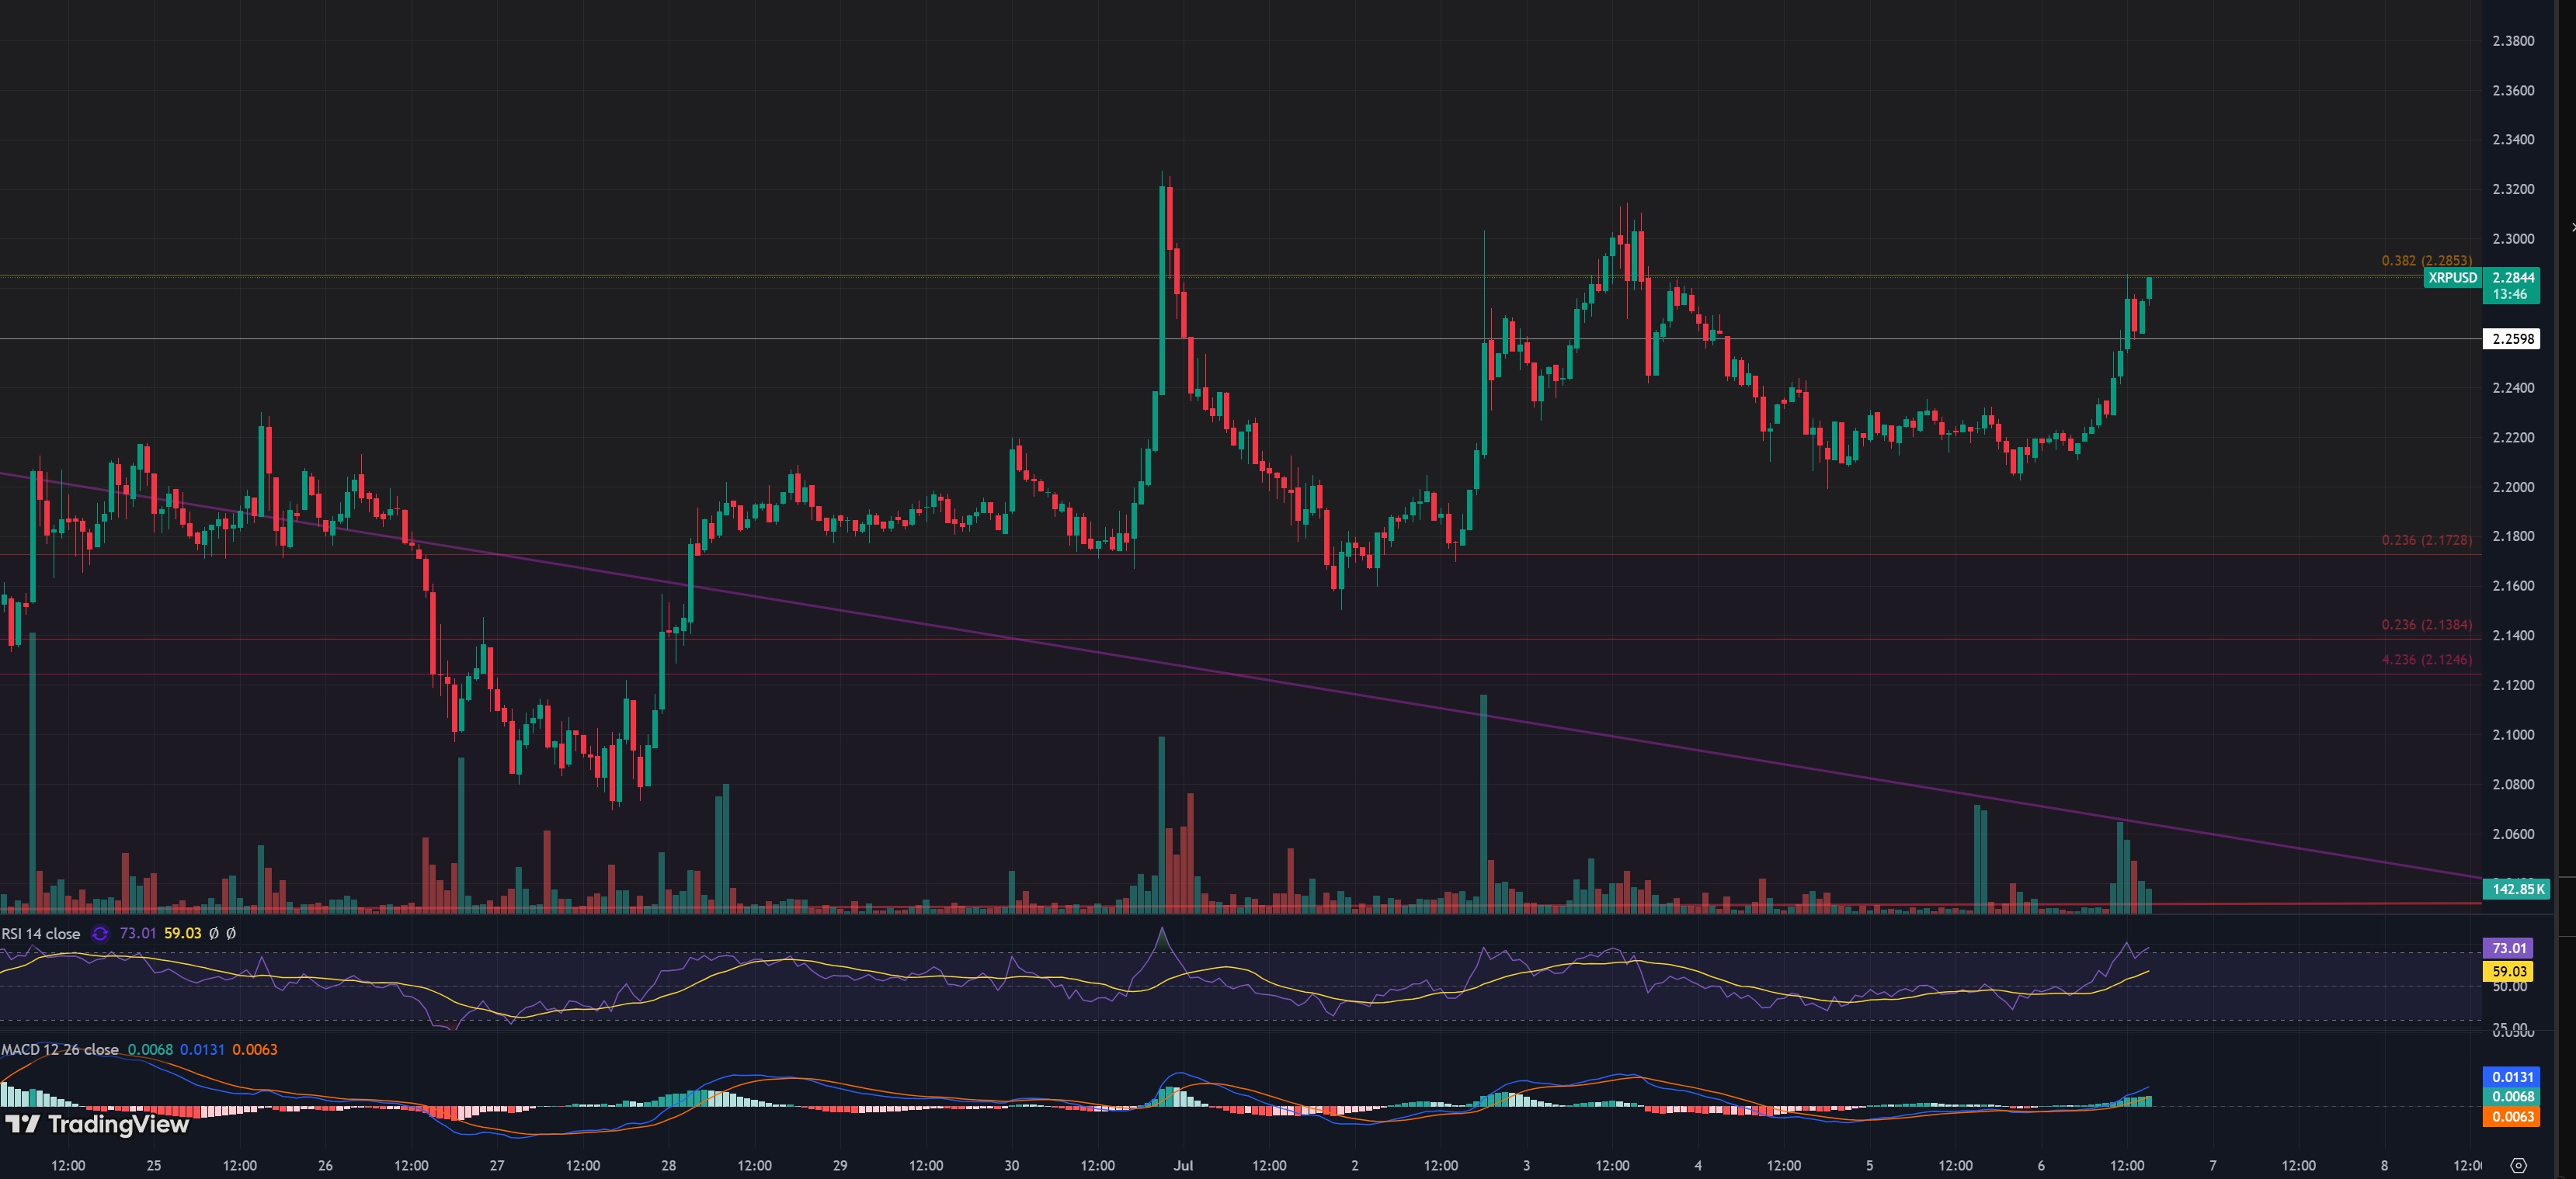Click RSI legend yellow value 59.03
Image resolution: width=2576 pixels, height=1179 pixels.
pos(183,933)
